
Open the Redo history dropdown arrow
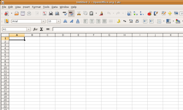(123, 13)
